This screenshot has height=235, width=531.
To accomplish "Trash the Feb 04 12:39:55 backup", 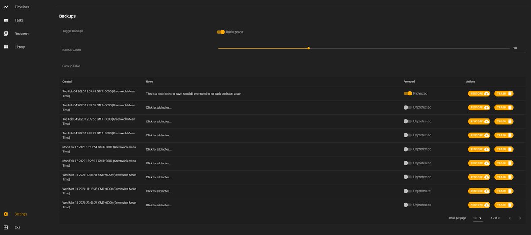I will (504, 121).
